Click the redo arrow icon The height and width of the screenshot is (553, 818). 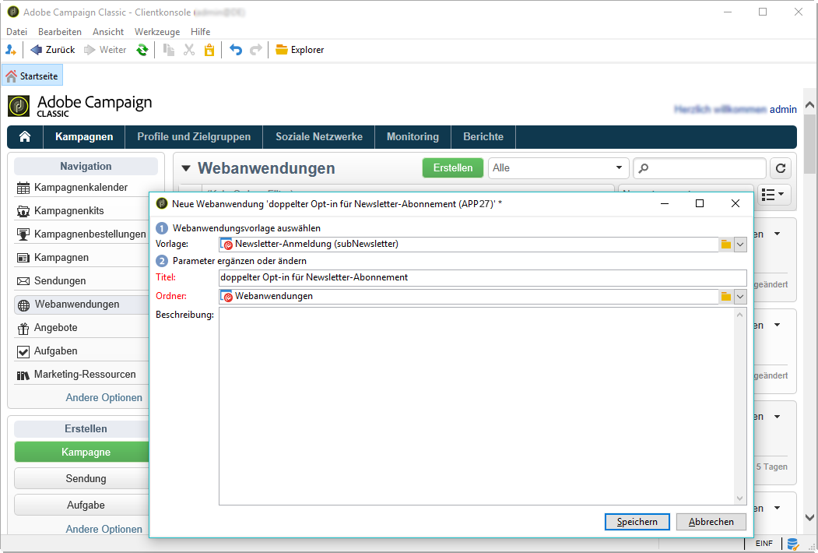(x=255, y=50)
